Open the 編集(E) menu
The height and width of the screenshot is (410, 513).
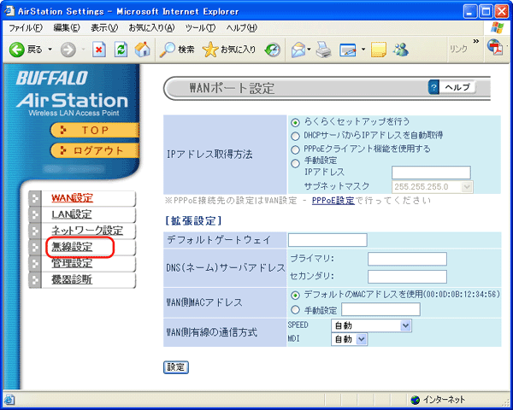(x=67, y=28)
